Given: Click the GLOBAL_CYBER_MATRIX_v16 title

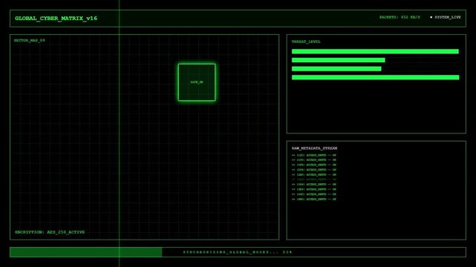Looking at the screenshot, I should [56, 19].
